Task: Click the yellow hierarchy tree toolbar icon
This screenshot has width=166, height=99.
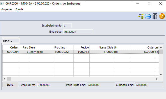Action: 140,16
